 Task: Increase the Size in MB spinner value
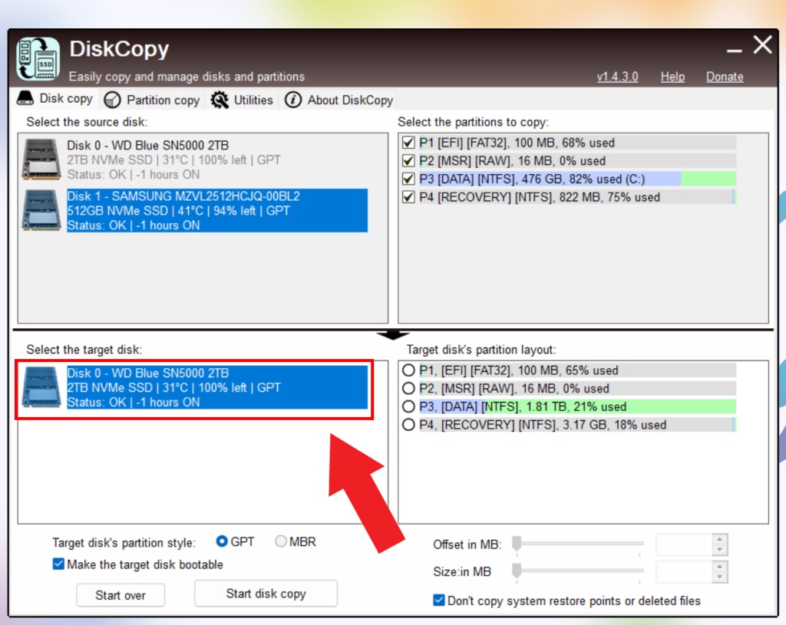tap(720, 567)
